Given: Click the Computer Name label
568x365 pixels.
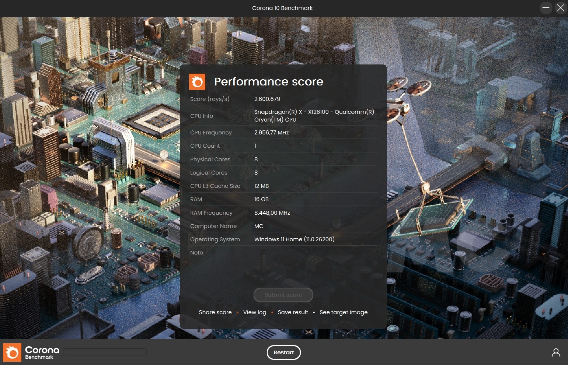Looking at the screenshot, I should [x=213, y=226].
